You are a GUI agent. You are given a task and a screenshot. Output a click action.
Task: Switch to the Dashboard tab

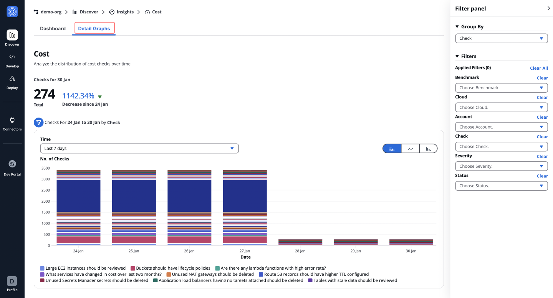tap(53, 28)
